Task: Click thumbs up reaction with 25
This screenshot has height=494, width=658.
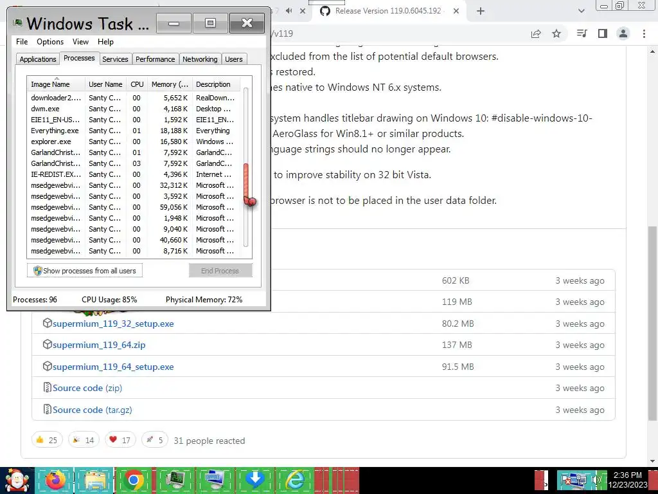Action: pos(46,440)
